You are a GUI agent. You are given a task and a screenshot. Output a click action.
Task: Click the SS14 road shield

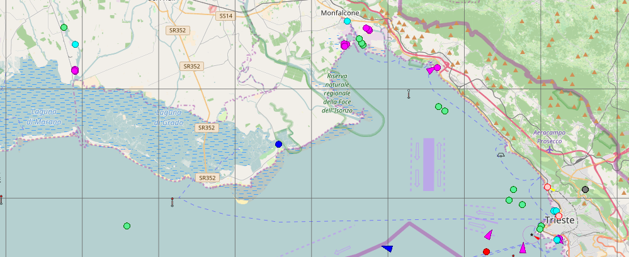(225, 16)
